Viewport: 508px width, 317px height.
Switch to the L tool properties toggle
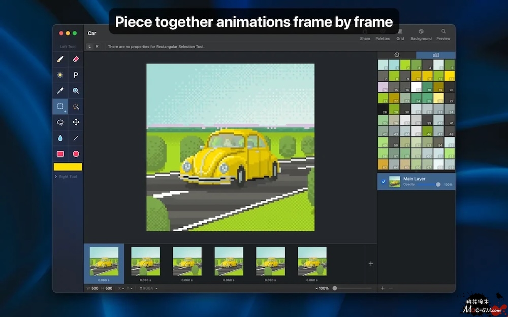click(90, 47)
